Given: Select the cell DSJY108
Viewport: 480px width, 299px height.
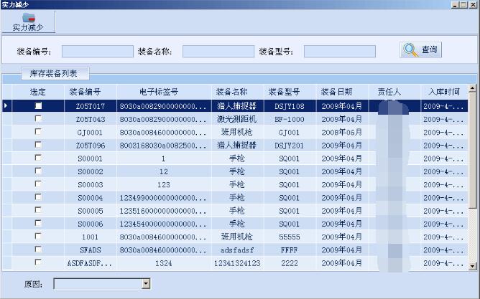Looking at the screenshot, I should point(290,106).
